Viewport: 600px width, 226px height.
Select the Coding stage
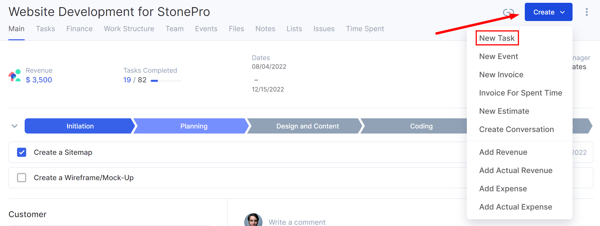421,126
